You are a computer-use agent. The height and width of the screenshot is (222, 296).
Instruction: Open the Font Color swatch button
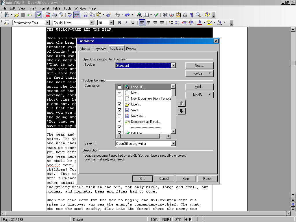pos(199,23)
